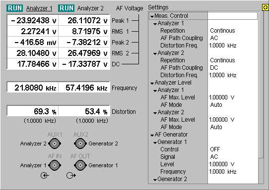Collapse the Analyzer Level section
The image size is (269, 190).
click(152, 84)
